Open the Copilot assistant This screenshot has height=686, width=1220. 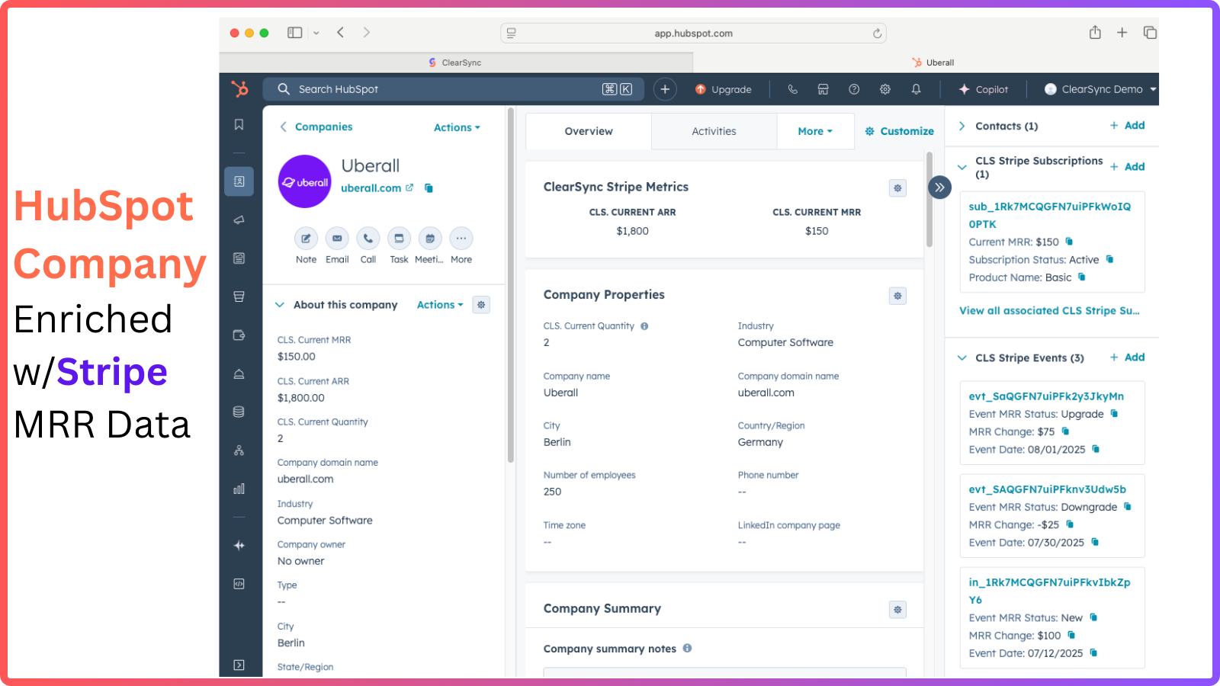pos(984,89)
